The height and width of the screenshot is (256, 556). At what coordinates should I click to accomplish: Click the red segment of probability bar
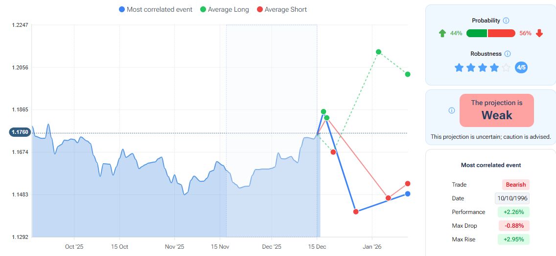pos(502,33)
